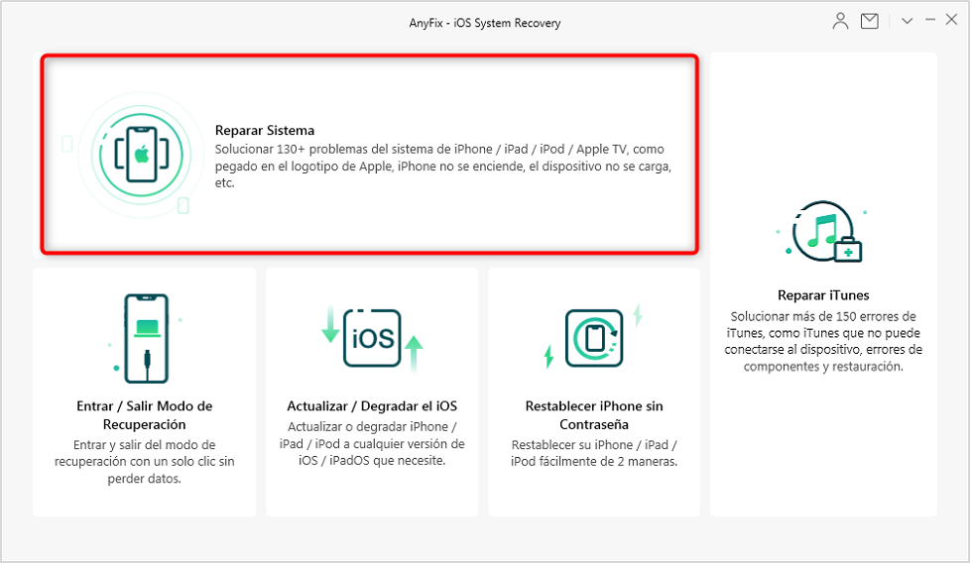Click the Reparar Sistema description text

443,166
